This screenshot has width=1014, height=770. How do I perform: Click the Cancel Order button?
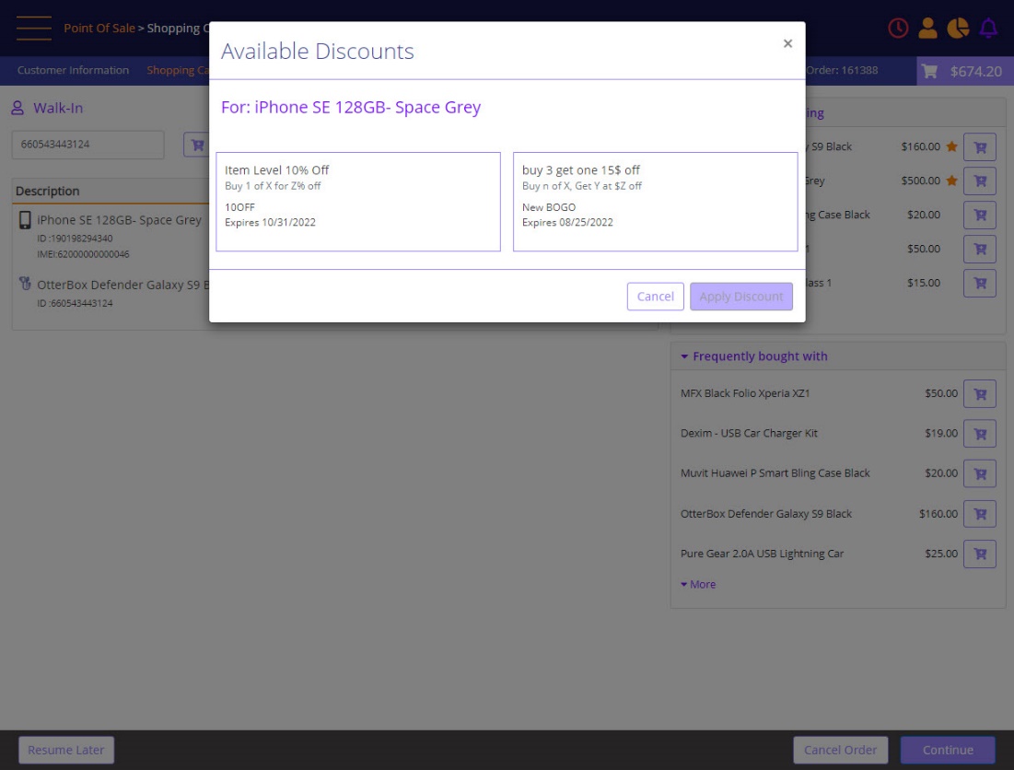pyautogui.click(x=840, y=750)
